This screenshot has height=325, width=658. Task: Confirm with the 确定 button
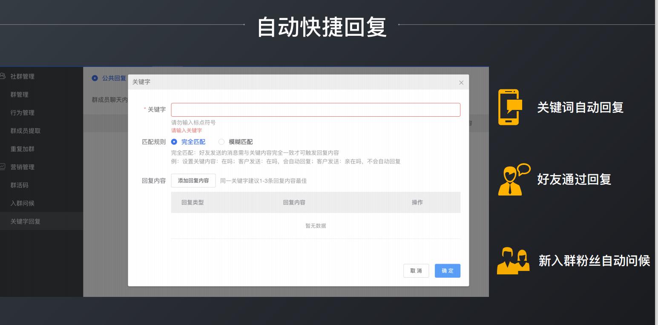click(447, 270)
